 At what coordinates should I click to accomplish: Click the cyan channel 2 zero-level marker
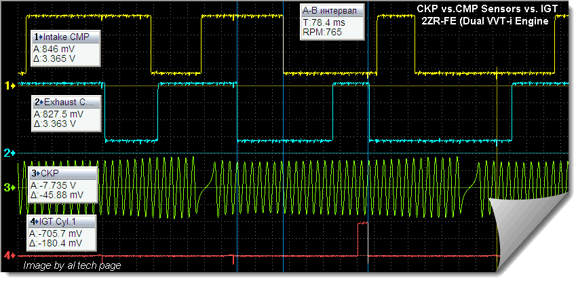click(10, 153)
